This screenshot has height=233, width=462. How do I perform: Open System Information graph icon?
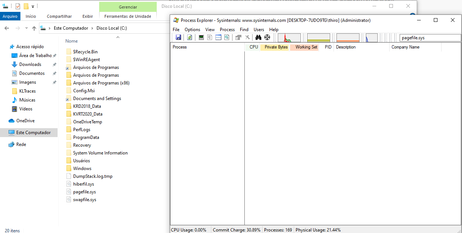click(201, 37)
